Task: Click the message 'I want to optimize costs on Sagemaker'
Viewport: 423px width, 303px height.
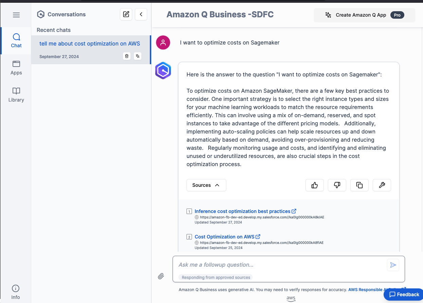Action: 230,42
